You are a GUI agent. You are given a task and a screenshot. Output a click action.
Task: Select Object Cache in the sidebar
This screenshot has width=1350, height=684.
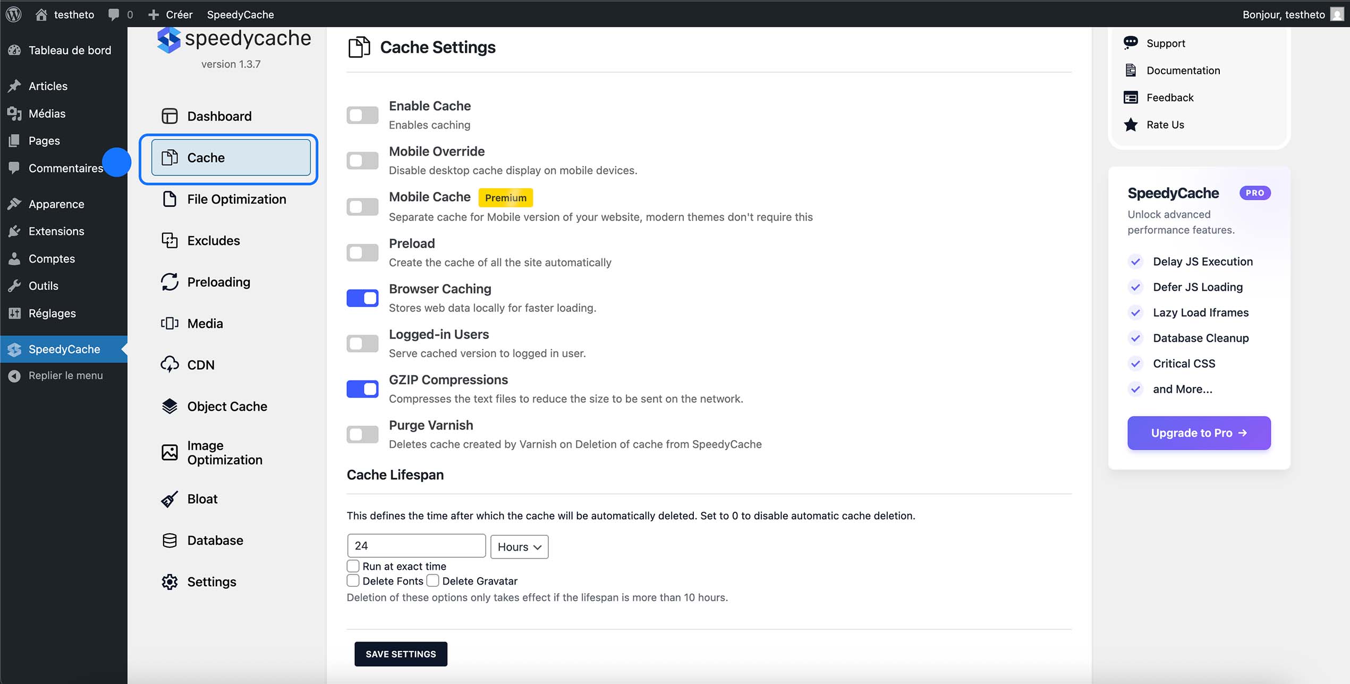(x=227, y=406)
